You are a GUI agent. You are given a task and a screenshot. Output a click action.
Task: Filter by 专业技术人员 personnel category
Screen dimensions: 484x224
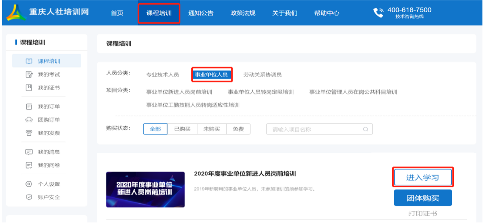click(x=162, y=75)
